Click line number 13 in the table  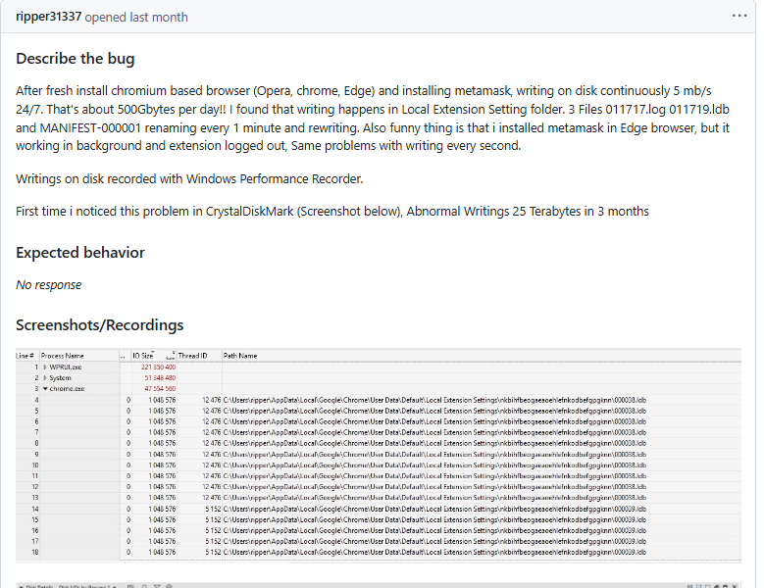[x=35, y=498]
